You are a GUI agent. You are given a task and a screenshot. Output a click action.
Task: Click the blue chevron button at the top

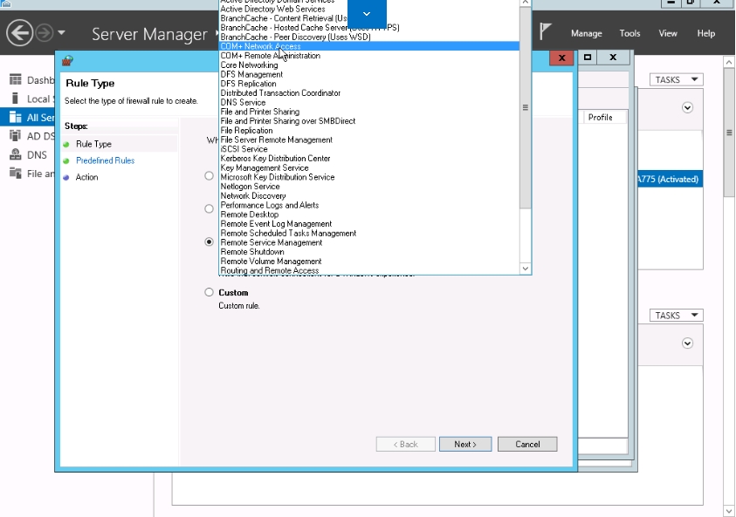(367, 14)
